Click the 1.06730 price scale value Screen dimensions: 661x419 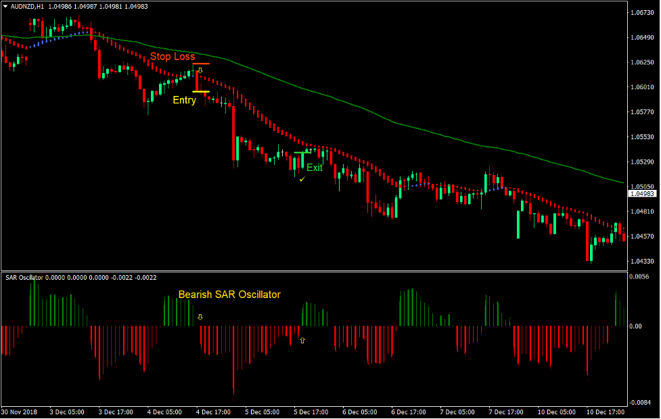pyautogui.click(x=641, y=11)
